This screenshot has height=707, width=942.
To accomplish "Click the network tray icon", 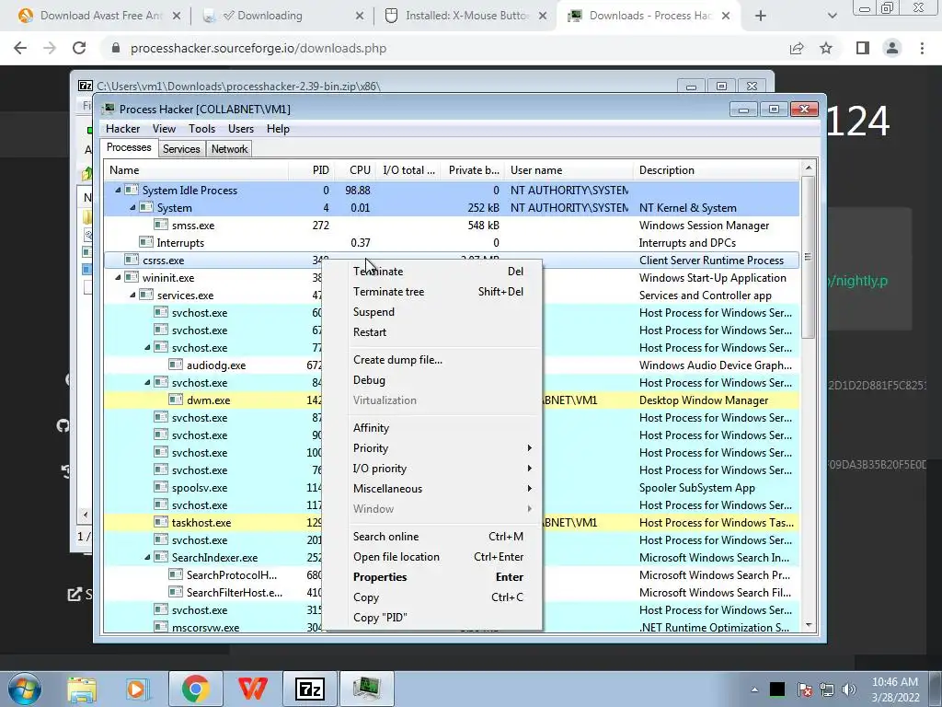I will tap(827, 690).
